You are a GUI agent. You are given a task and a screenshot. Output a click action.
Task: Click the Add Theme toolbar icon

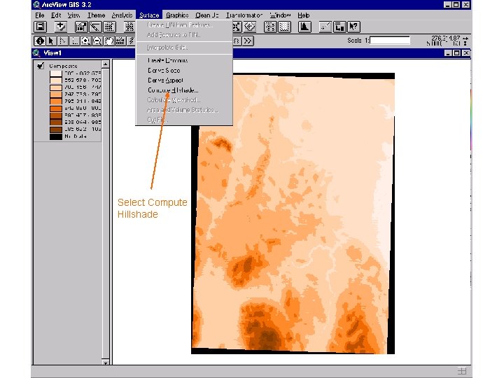point(60,27)
